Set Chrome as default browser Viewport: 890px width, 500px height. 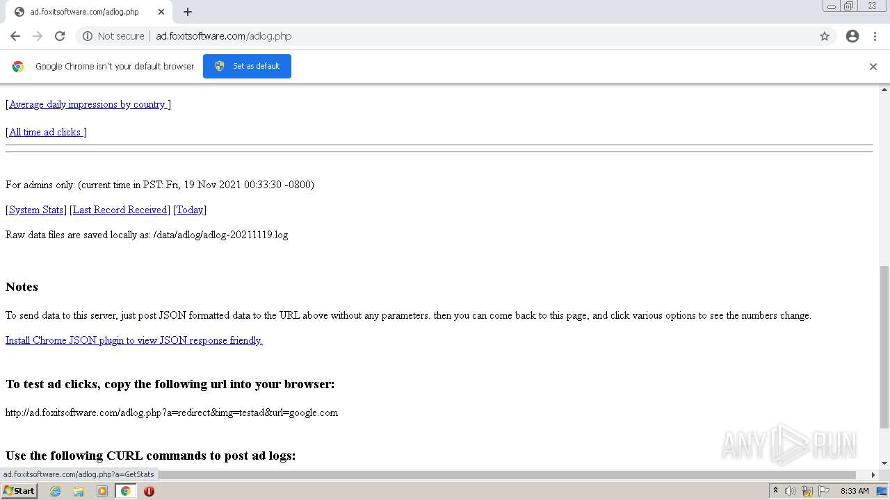pyautogui.click(x=247, y=66)
